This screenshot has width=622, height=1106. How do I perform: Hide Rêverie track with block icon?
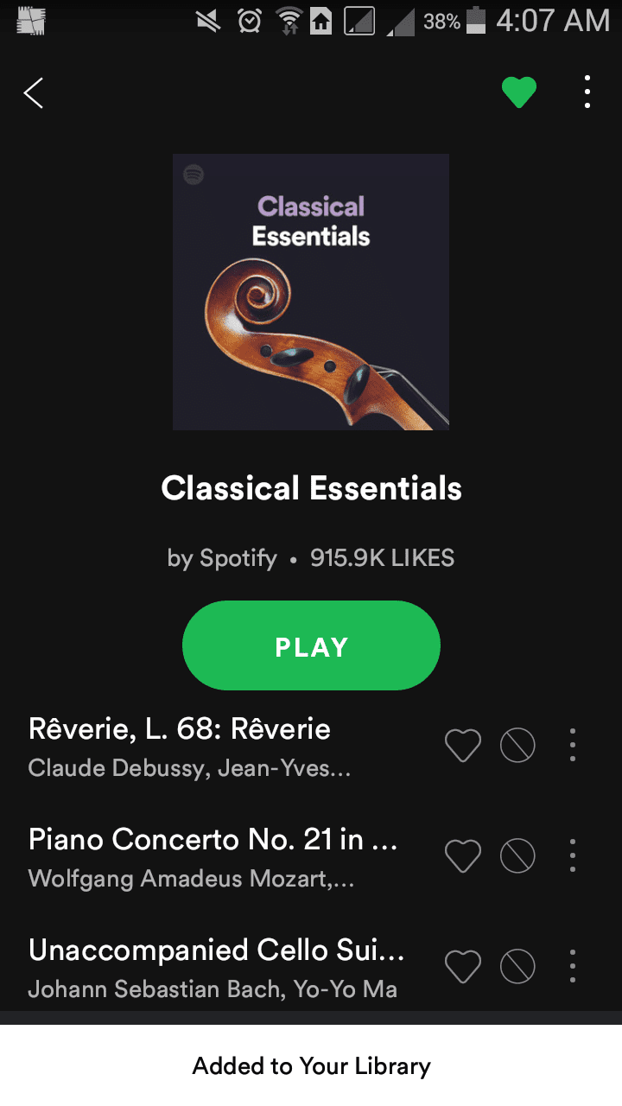[517, 745]
